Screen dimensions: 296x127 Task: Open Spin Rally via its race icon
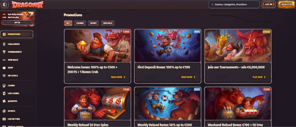click(4, 60)
